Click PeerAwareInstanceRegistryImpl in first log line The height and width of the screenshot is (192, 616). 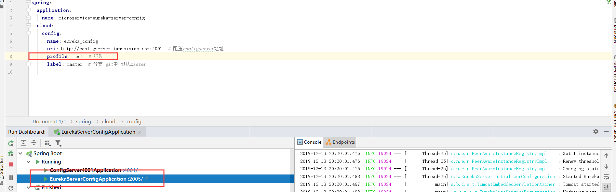[x=499, y=154]
